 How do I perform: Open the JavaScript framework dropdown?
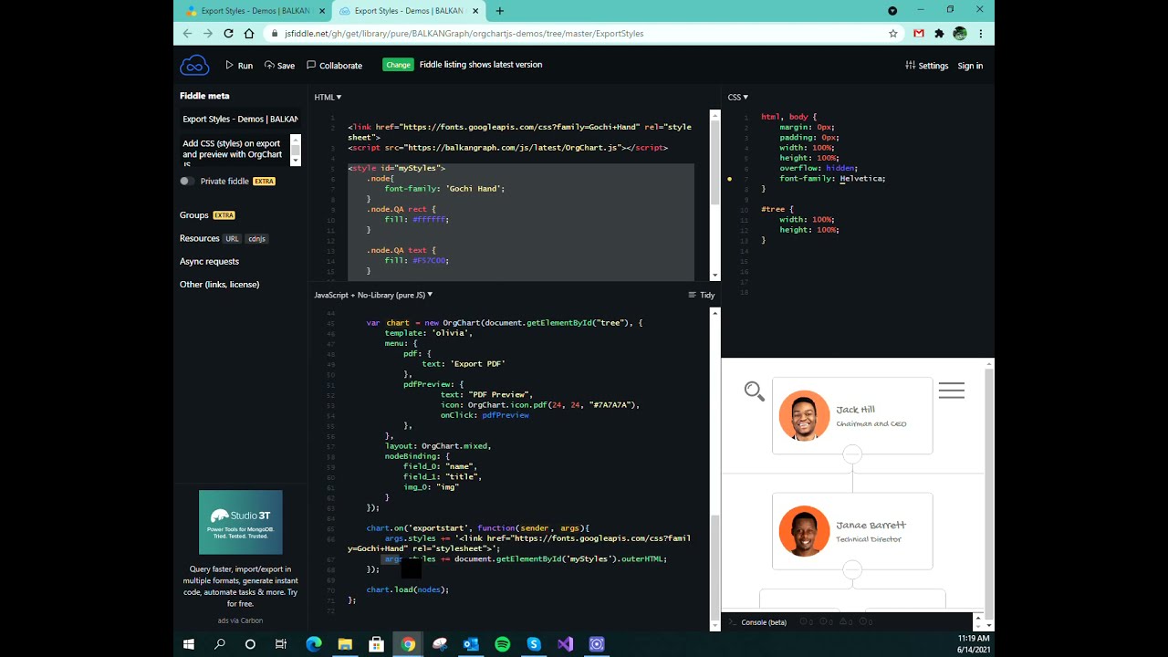(x=373, y=295)
